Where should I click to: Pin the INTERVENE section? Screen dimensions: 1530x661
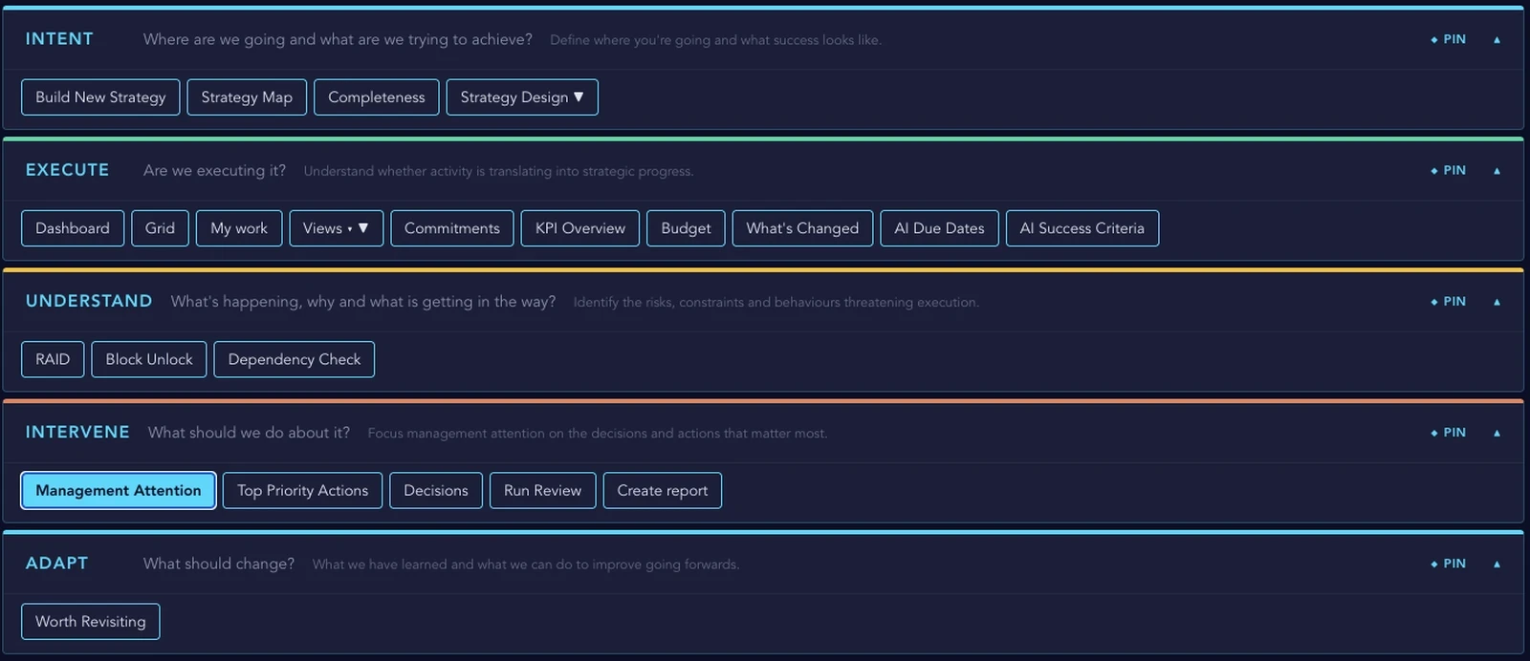coord(1449,433)
